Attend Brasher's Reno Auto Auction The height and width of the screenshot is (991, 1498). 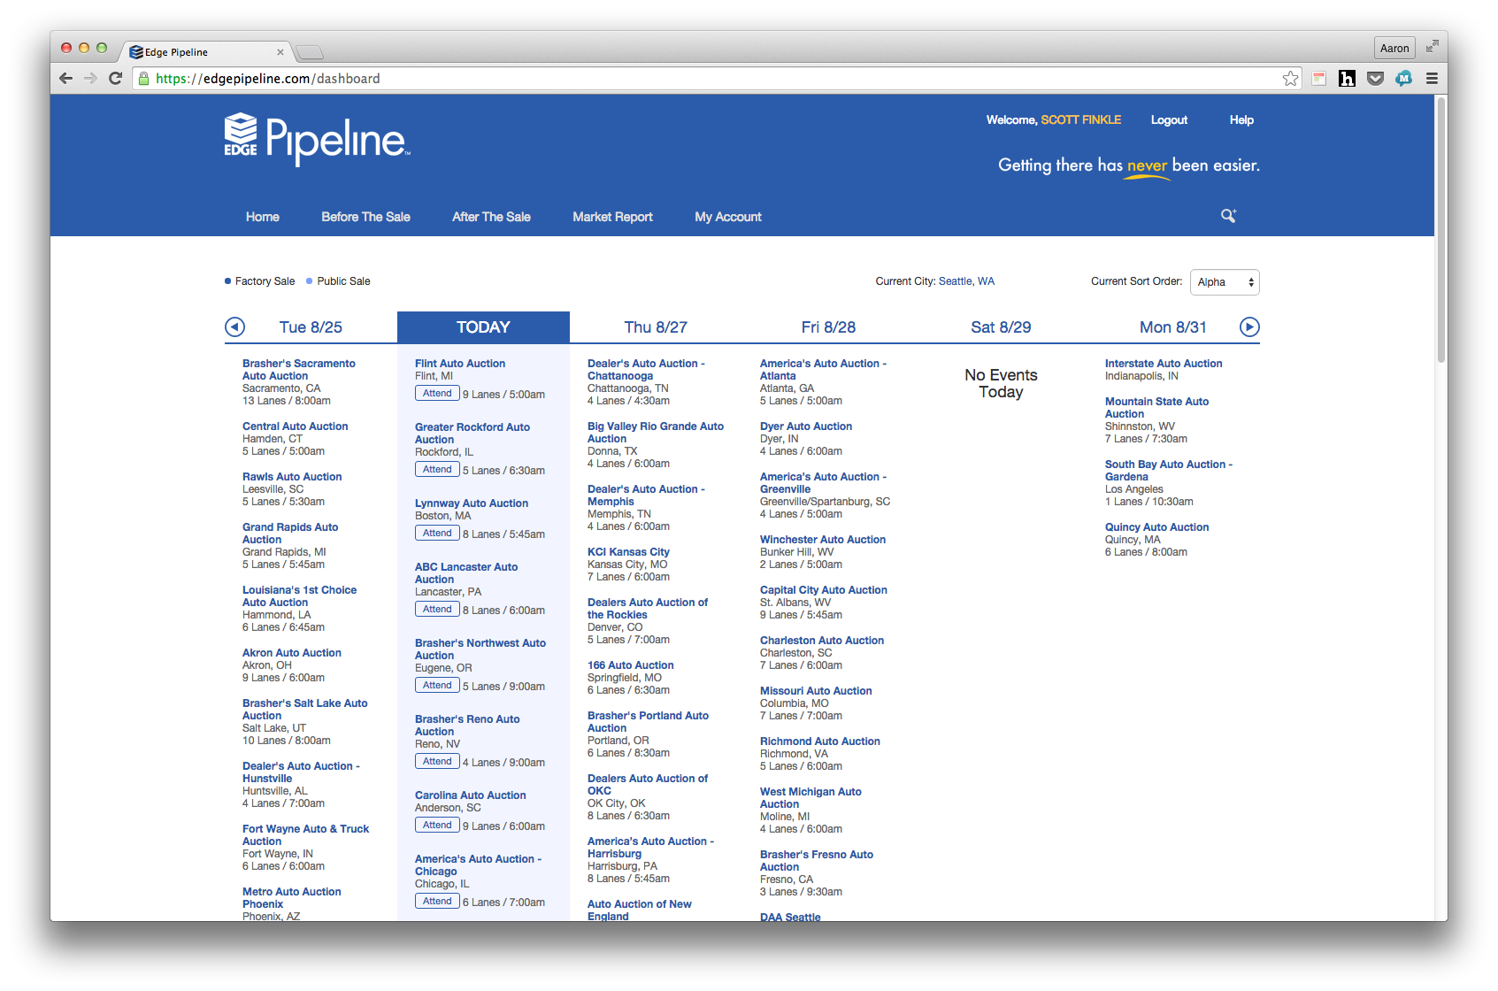tap(437, 762)
